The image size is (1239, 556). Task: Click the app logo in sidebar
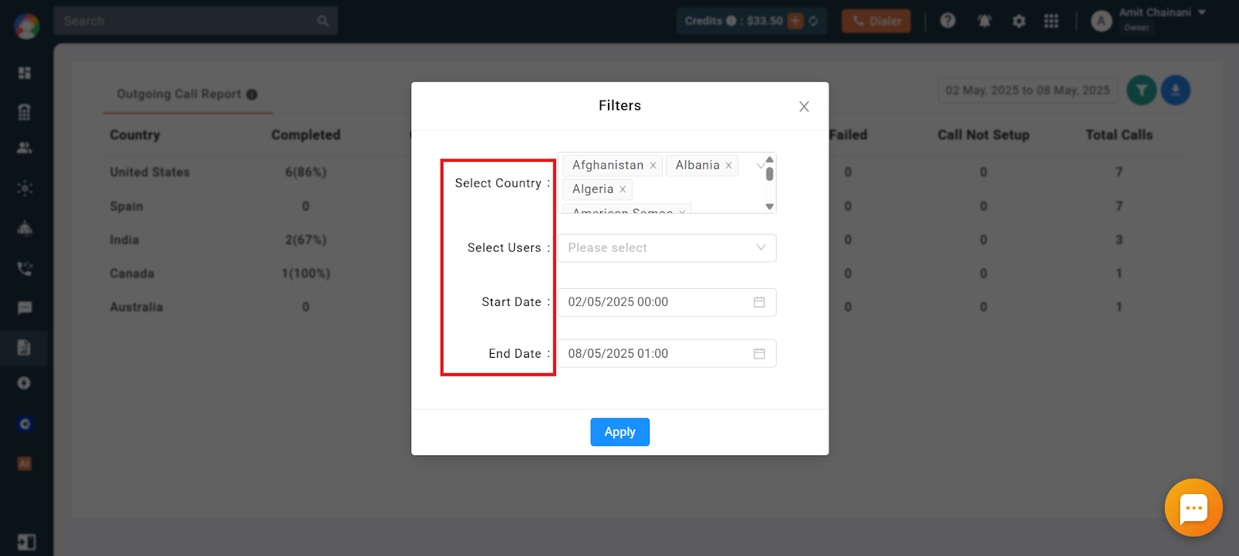pyautogui.click(x=26, y=26)
